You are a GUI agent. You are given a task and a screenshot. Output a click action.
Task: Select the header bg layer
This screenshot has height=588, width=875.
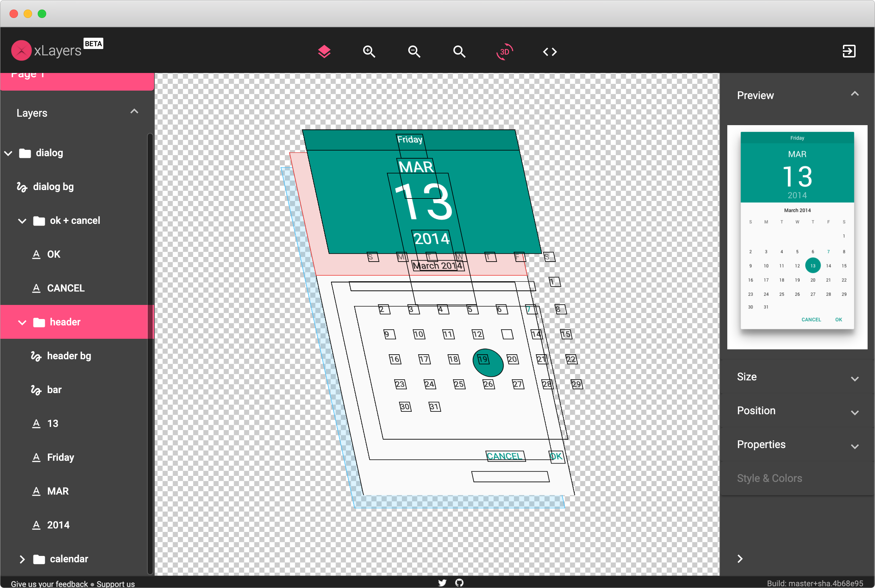coord(69,355)
